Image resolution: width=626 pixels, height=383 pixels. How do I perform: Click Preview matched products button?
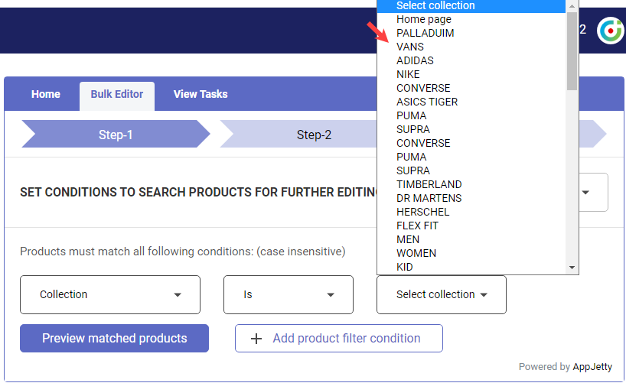pos(114,339)
